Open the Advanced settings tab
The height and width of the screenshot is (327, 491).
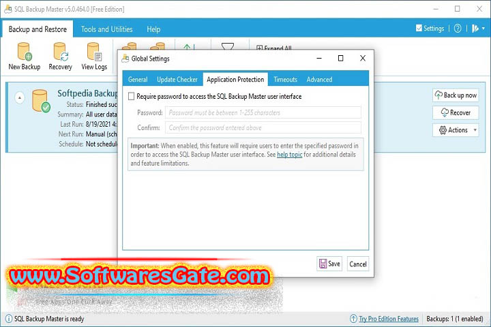tap(319, 80)
